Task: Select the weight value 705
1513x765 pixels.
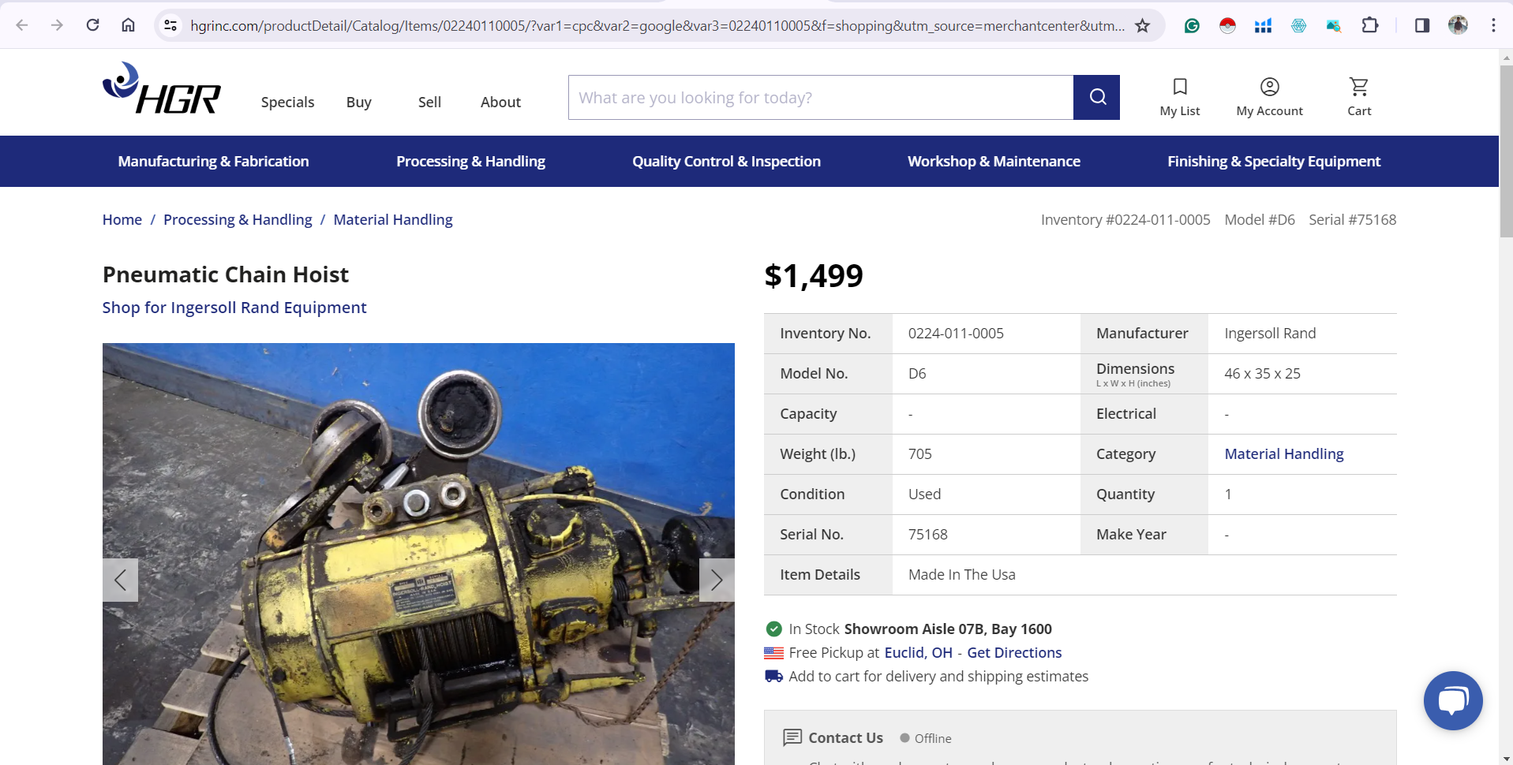Action: (x=919, y=453)
